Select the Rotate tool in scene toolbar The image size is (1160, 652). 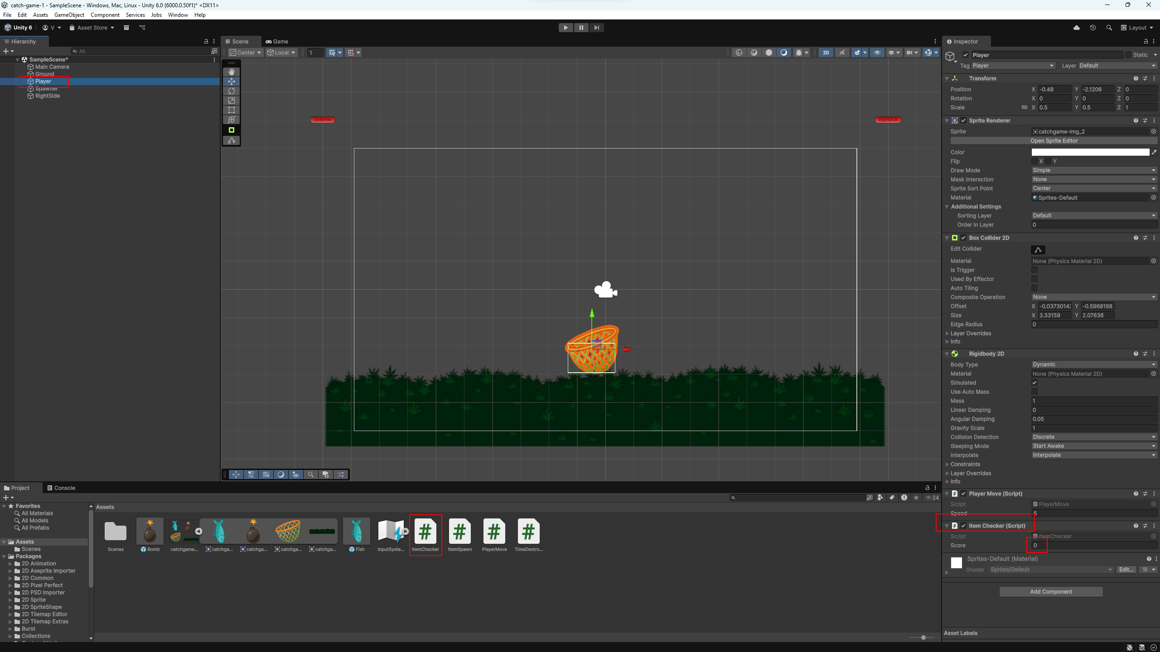pos(232,91)
